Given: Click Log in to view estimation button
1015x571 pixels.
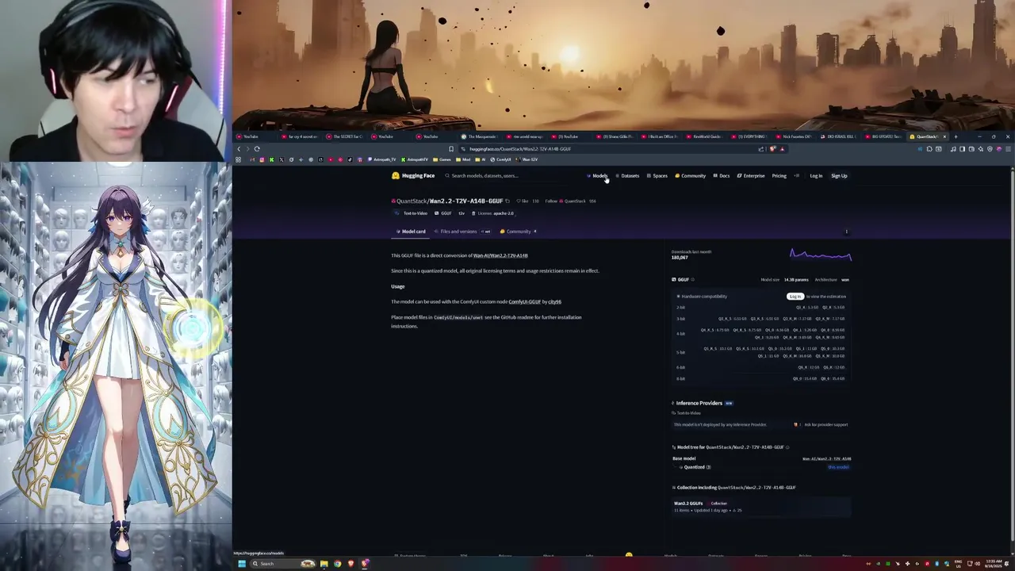Looking at the screenshot, I should coord(795,297).
